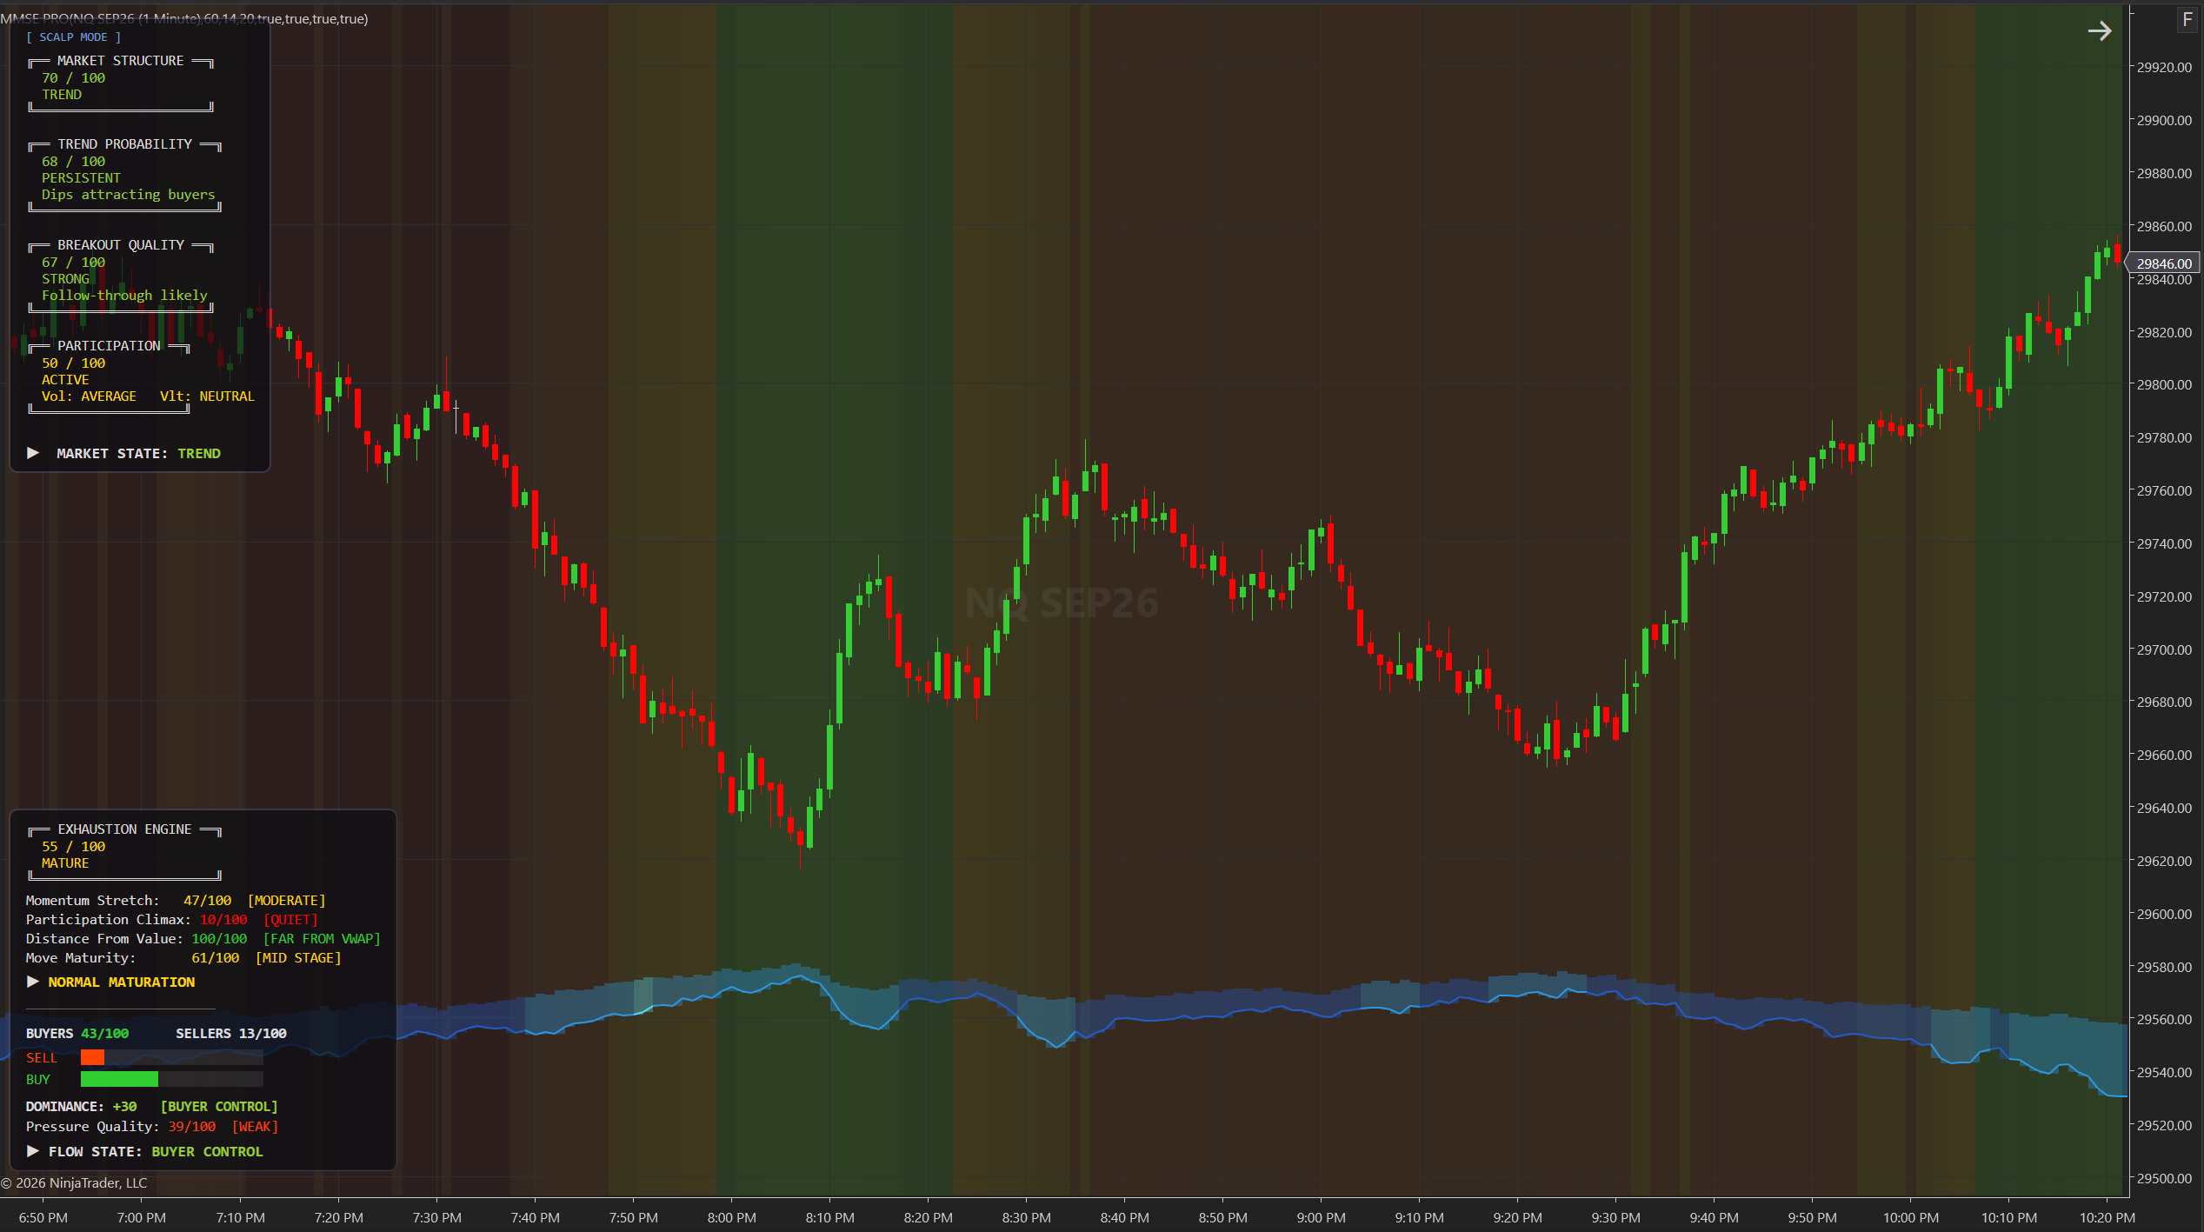This screenshot has width=2204, height=1232.
Task: Click the © 2026 NinjaTrader, LLC notice
Action: click(74, 1183)
